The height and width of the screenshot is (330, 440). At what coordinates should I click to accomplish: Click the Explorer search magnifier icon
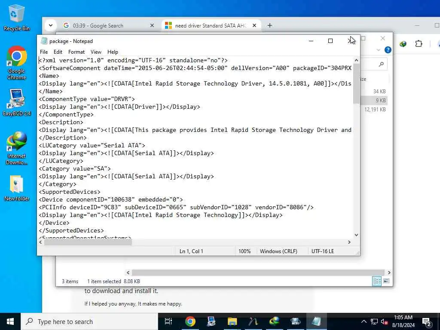[x=381, y=64]
